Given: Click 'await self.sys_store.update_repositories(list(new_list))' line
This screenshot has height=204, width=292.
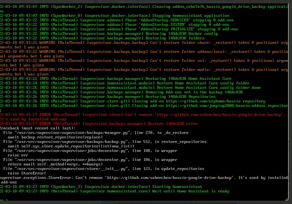Looking at the screenshot, I should [x=71, y=146].
